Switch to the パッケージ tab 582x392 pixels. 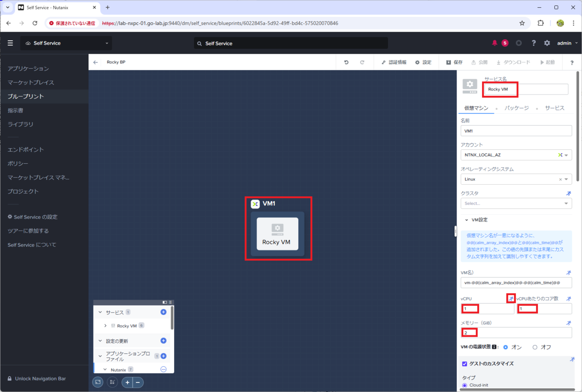(517, 108)
